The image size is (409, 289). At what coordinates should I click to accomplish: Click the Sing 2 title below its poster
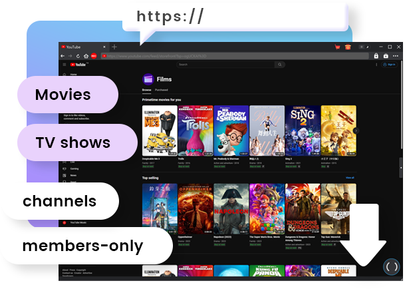coord(288,158)
